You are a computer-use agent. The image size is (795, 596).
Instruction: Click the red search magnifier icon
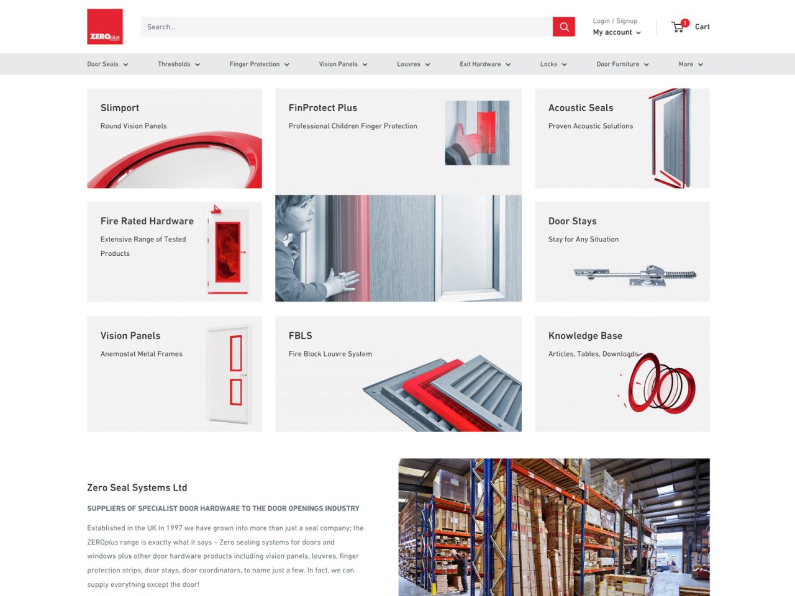(563, 27)
